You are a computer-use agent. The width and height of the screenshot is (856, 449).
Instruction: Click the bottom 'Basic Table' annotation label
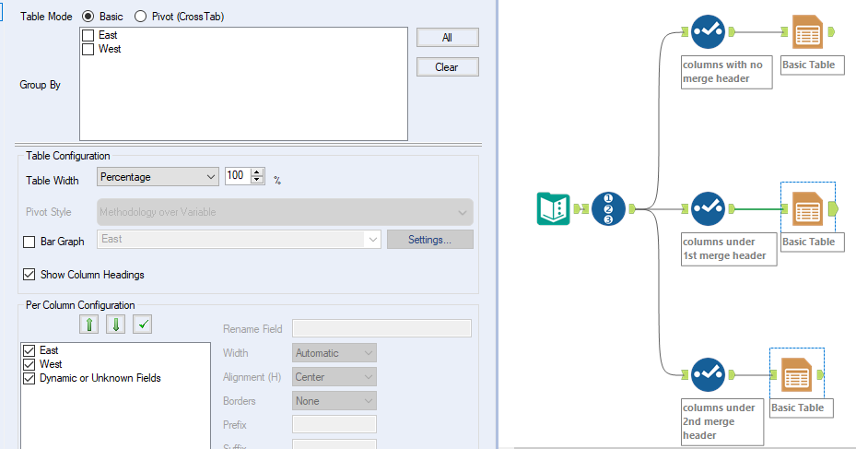[802, 408]
